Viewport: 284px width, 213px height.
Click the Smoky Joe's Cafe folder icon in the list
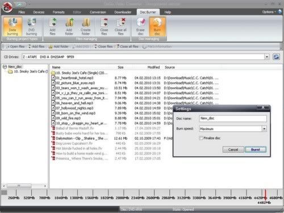53,73
